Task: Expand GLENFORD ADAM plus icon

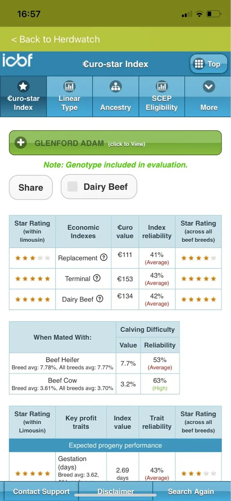Action: 20,143
